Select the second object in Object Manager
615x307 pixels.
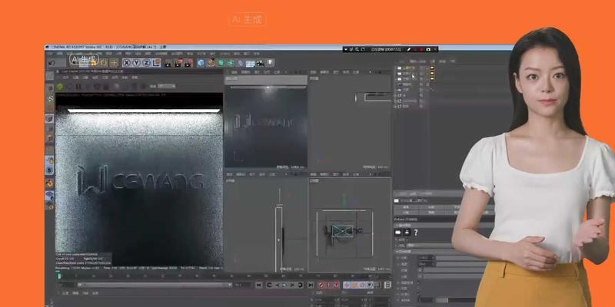point(407,73)
